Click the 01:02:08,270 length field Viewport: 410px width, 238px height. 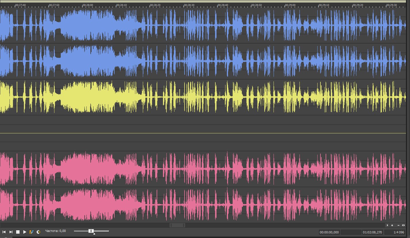click(x=373, y=232)
